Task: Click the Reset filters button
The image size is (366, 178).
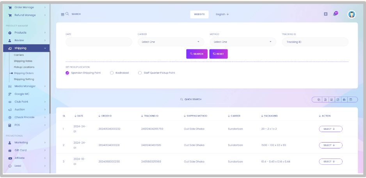Action: [x=219, y=54]
